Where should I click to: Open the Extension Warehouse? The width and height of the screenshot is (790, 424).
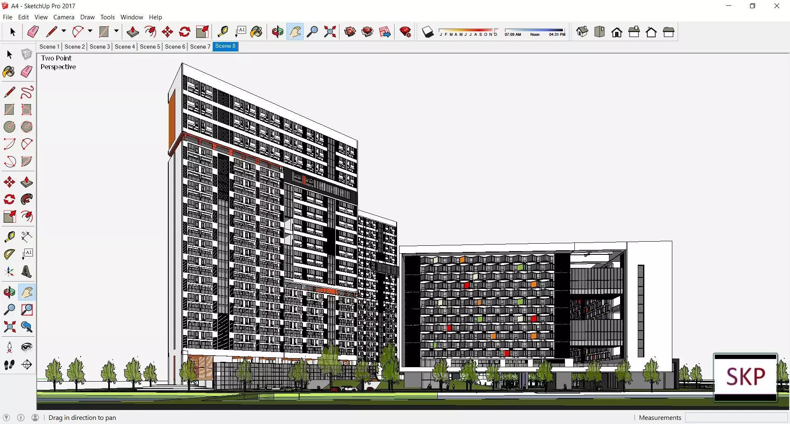point(367,32)
